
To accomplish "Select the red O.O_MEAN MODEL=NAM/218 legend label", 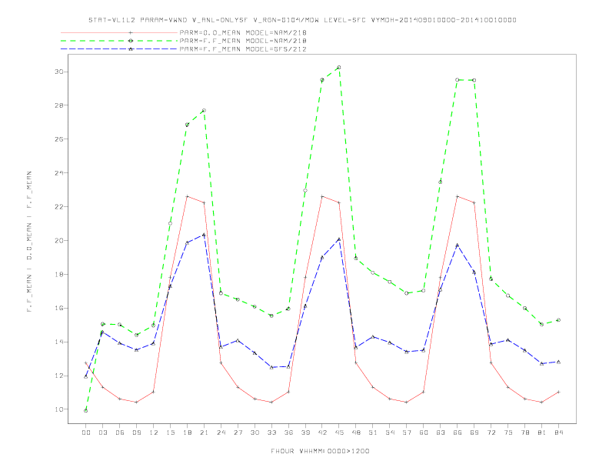I will click(x=243, y=32).
